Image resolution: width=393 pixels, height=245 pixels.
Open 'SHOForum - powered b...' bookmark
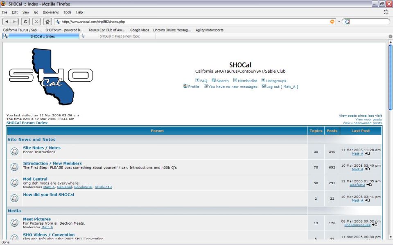(64, 30)
